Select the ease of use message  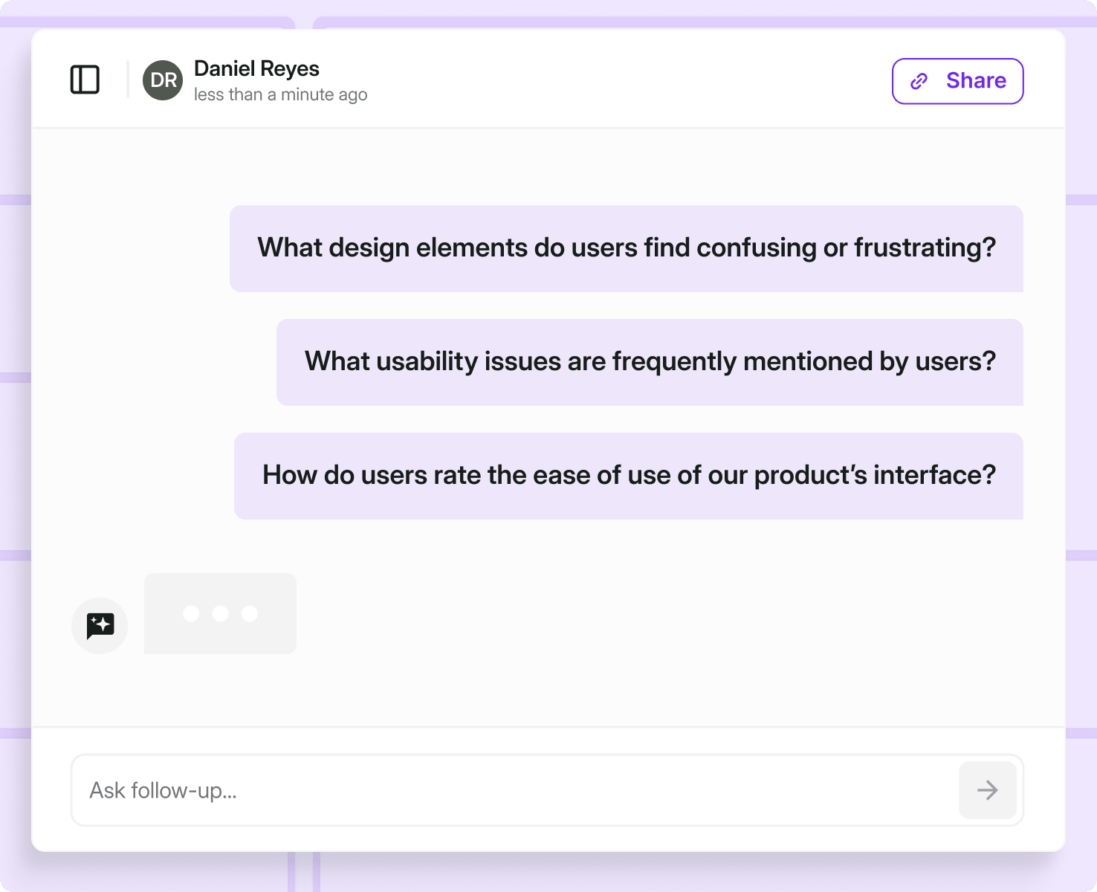[x=629, y=476]
